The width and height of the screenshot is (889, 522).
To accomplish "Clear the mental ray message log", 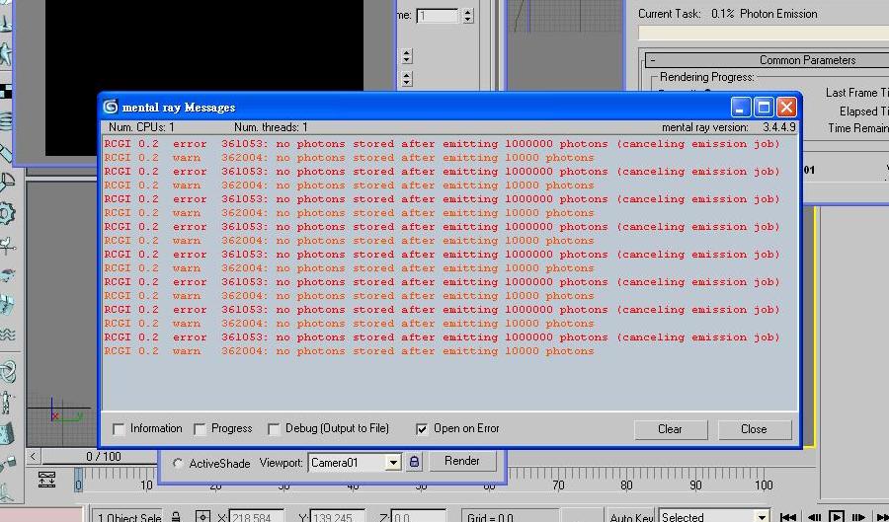I will point(670,429).
